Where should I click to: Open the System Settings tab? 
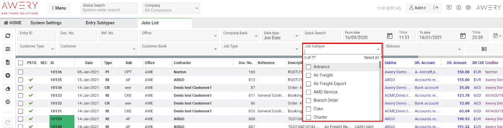(46, 23)
